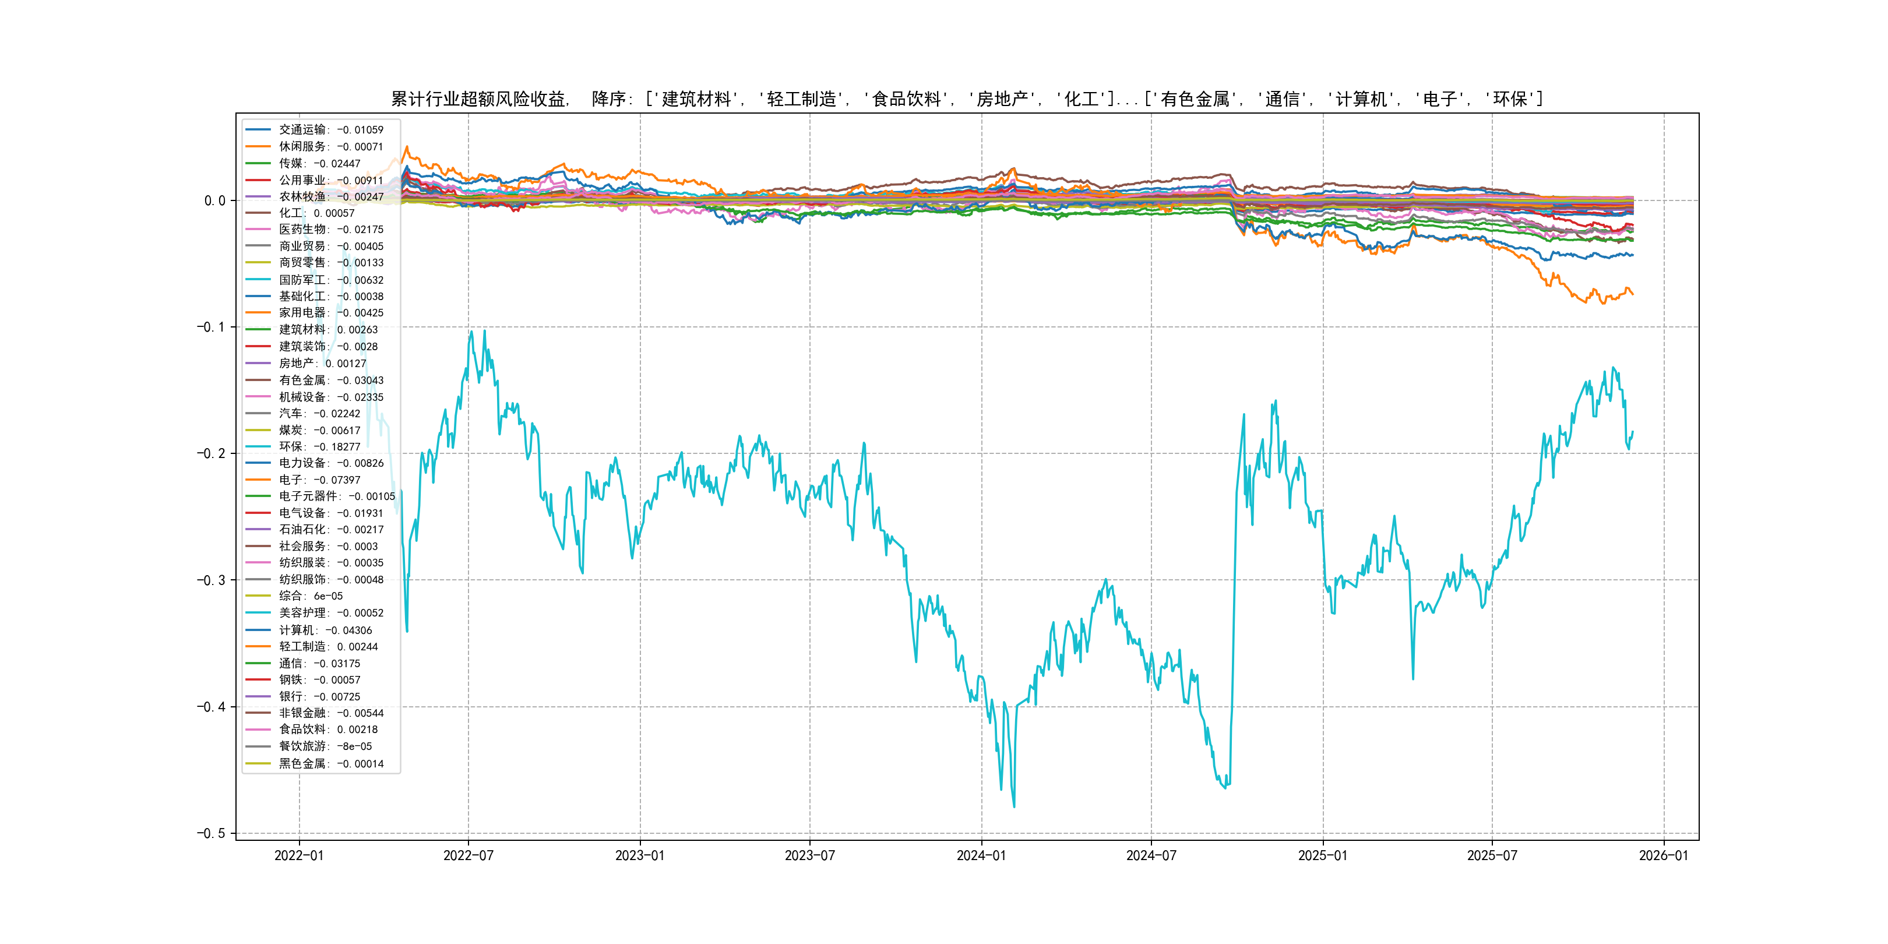Click the 休闲服务 orange legend line
The height and width of the screenshot is (944, 1888).
(x=258, y=147)
